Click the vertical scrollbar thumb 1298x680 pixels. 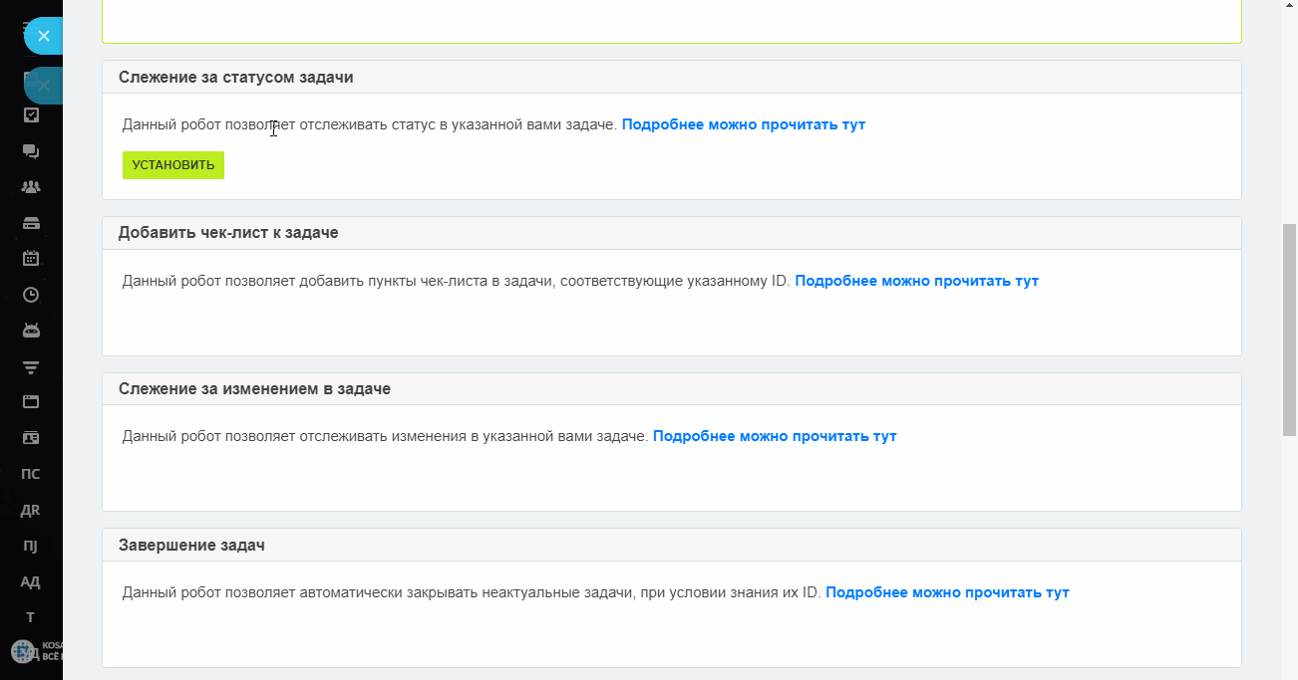pos(1289,330)
